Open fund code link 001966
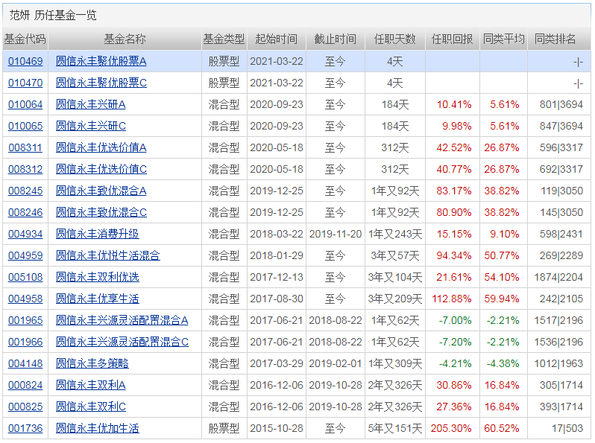This screenshot has width=595, height=443. pyautogui.click(x=25, y=342)
